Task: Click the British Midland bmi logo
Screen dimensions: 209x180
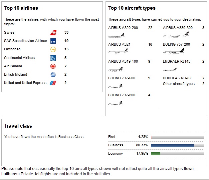Action: [53, 75]
